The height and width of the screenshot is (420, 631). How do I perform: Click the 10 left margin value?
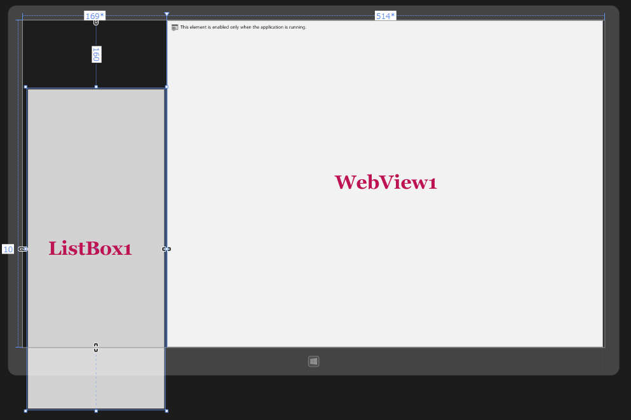point(8,249)
